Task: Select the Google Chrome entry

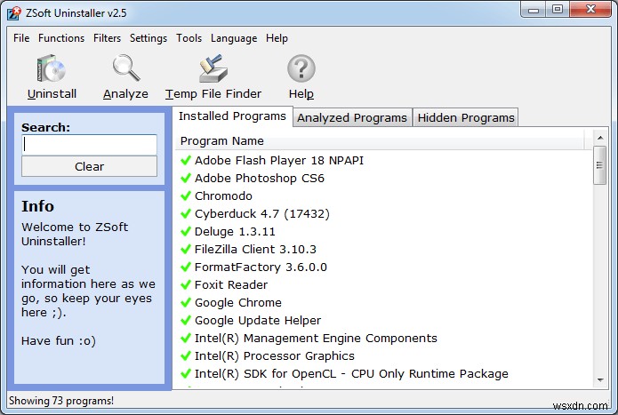Action: coord(238,302)
